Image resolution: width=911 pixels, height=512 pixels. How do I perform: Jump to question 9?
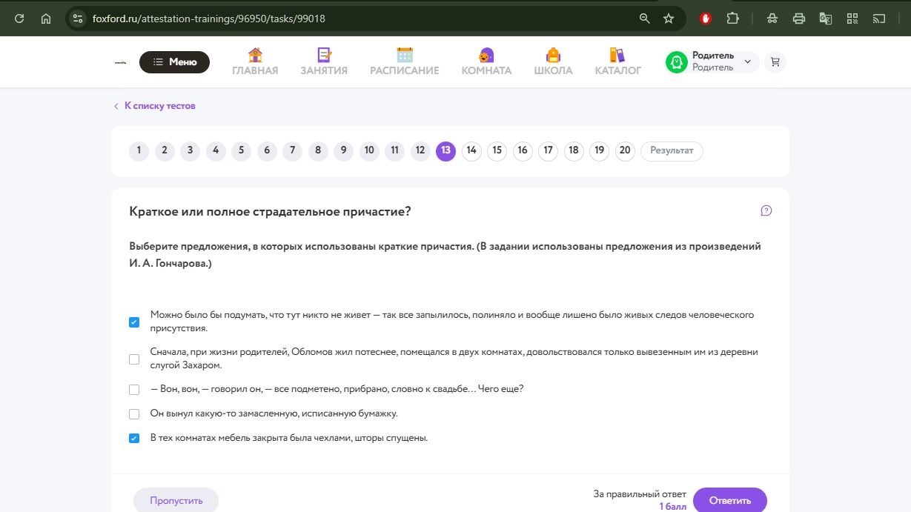[x=343, y=151]
